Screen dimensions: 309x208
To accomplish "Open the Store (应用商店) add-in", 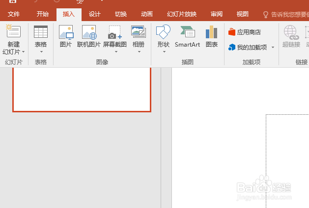I will click(245, 32).
